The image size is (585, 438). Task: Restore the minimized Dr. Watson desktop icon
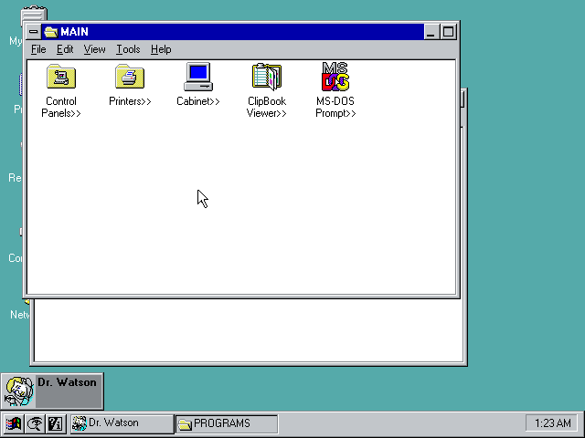[52, 391]
